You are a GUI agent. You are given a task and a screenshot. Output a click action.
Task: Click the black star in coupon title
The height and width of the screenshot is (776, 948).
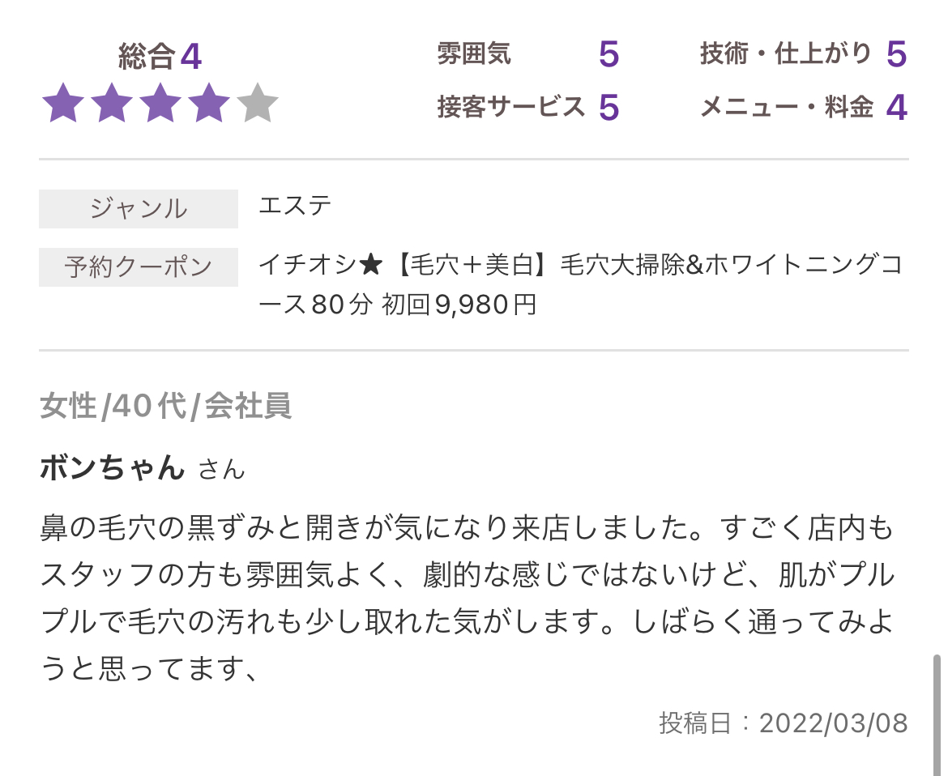pos(370,265)
